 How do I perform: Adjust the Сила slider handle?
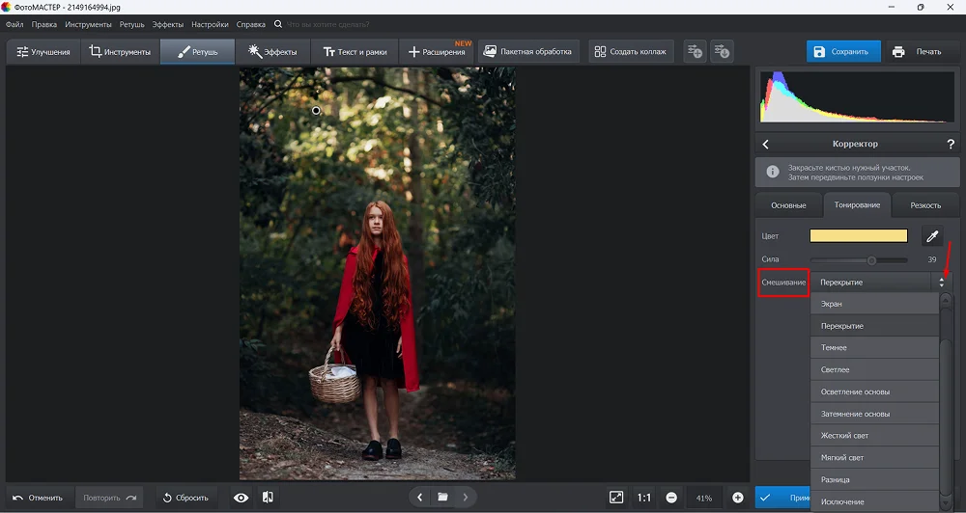(871, 260)
